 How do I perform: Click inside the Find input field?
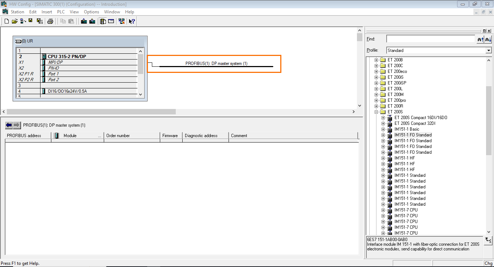click(x=427, y=39)
